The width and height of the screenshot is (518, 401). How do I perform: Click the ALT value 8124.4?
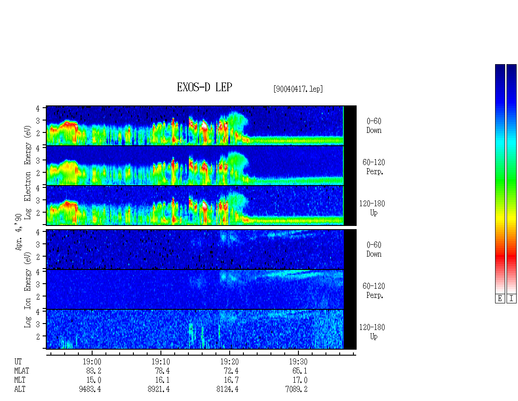pyautogui.click(x=228, y=390)
